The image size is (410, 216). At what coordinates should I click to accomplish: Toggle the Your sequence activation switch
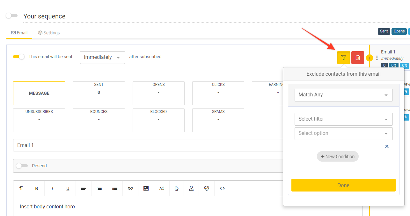click(x=11, y=16)
